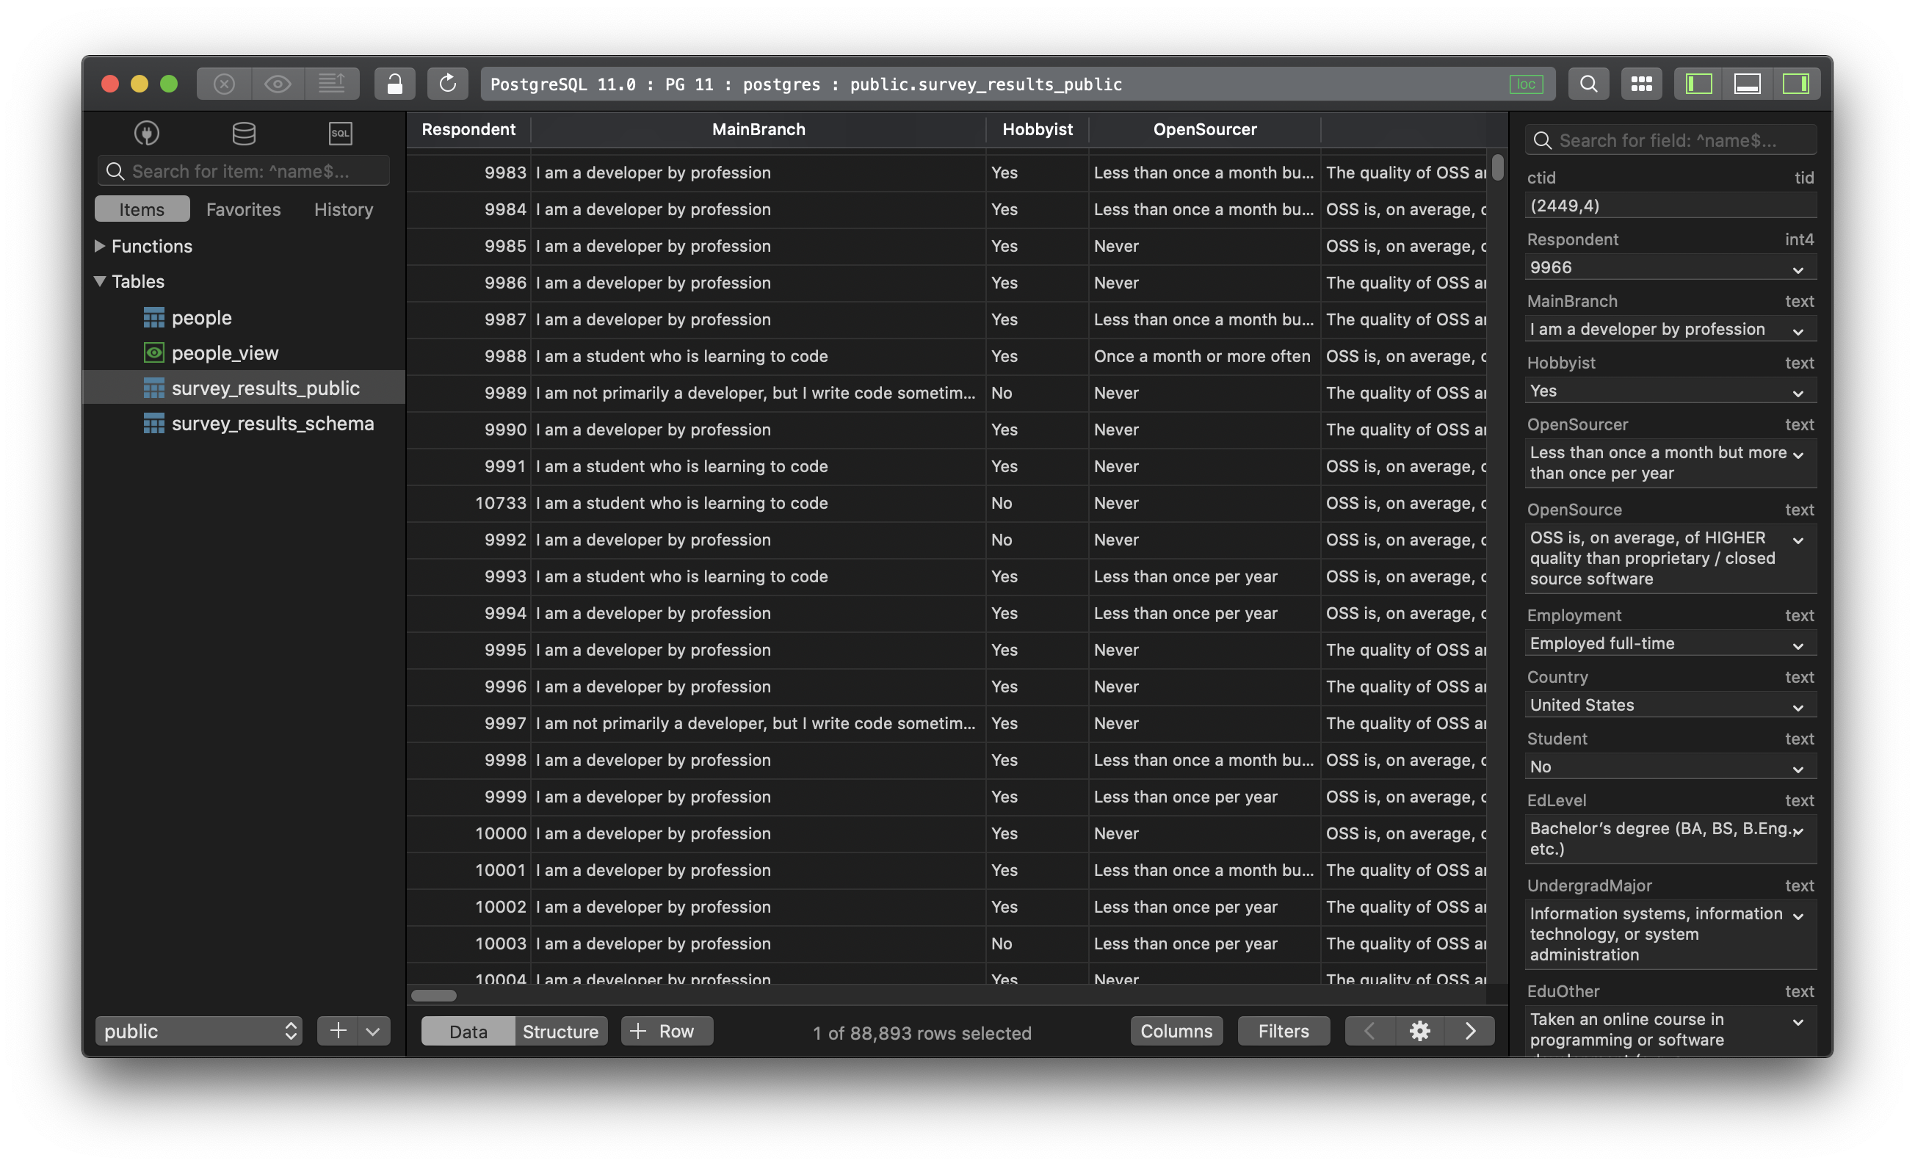This screenshot has width=1915, height=1166.
Task: Open the database structure icon panel
Action: pos(241,131)
